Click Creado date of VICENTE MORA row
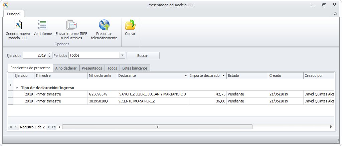The height and width of the screenshot is (146, 342). tap(286, 101)
